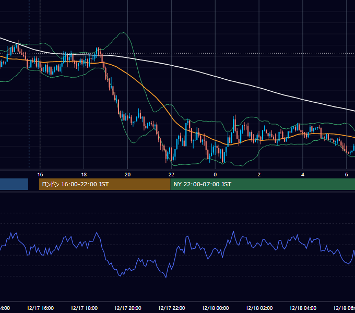Click the '4' hour axis label
Screen dimensions: 355x313
(x=303, y=175)
